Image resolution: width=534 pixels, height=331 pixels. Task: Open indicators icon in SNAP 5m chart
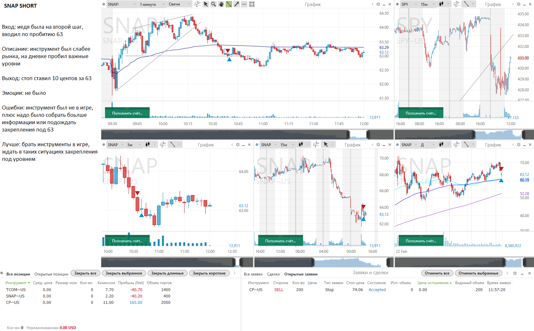[163, 145]
